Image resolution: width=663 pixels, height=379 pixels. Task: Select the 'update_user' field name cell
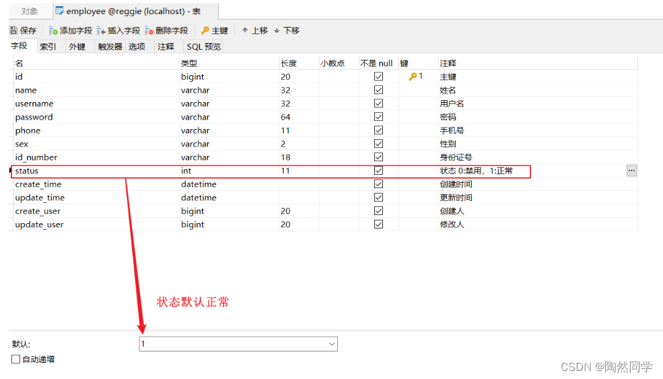95,224
